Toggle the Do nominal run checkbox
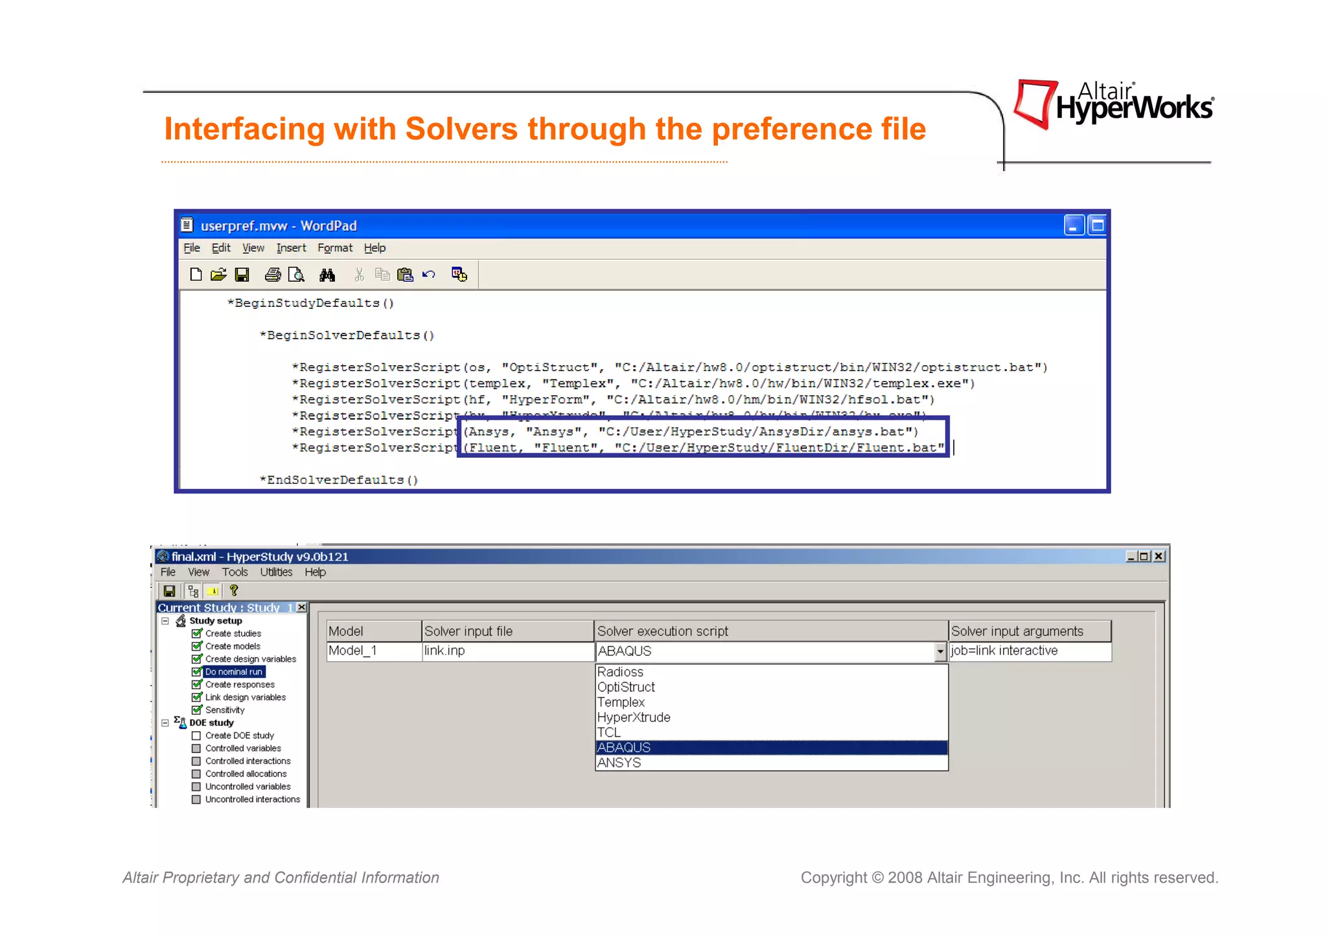The width and height of the screenshot is (1327, 937). pyautogui.click(x=197, y=672)
